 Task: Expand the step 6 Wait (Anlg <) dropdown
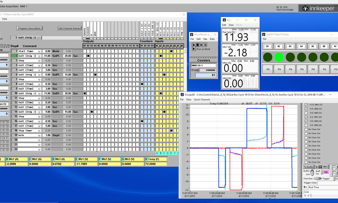(39, 75)
